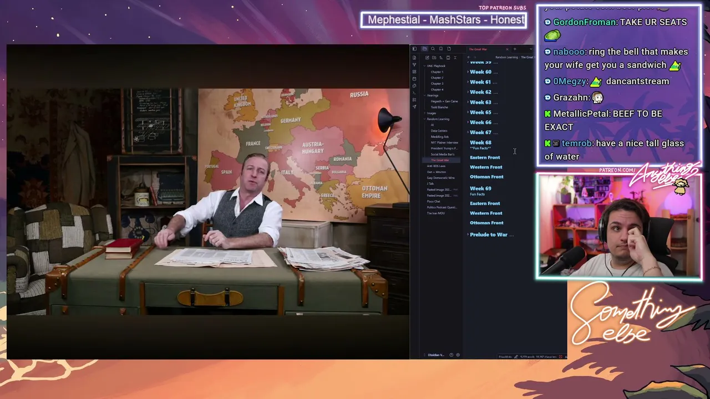Open Obsidian help icon
Screen dimensions: 710x399
pyautogui.click(x=451, y=355)
